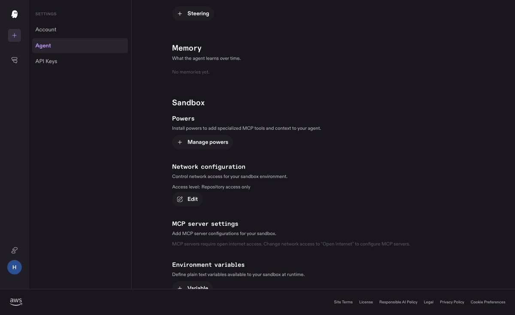Open Manage powers
The height and width of the screenshot is (315, 515).
tap(203, 142)
